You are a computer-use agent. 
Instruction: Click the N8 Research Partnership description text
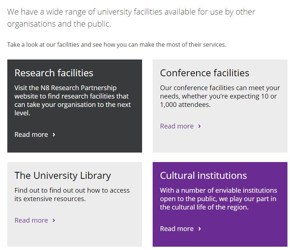click(x=72, y=100)
